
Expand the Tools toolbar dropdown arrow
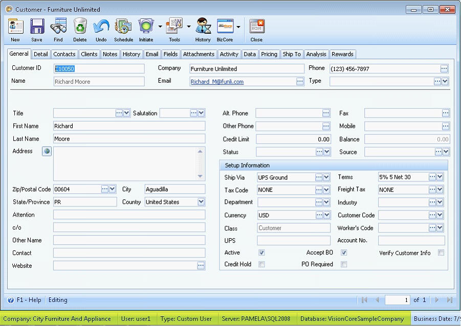188,27
